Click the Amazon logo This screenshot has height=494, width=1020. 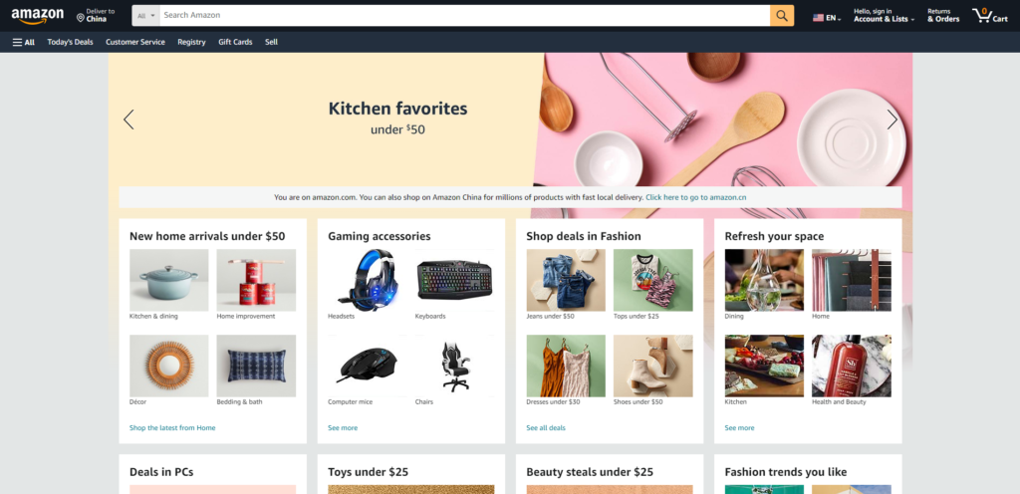(x=37, y=16)
